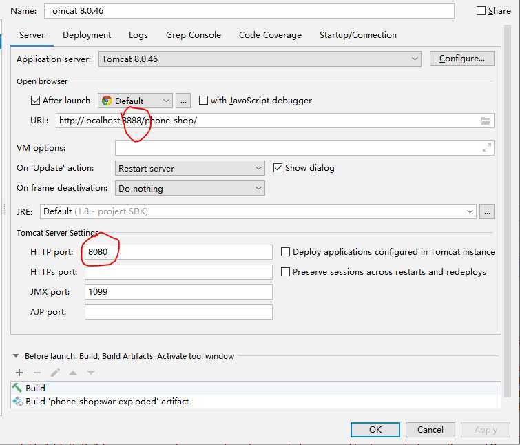This screenshot has width=520, height=445.
Task: Click the folder icon in URL field
Action: tap(486, 121)
